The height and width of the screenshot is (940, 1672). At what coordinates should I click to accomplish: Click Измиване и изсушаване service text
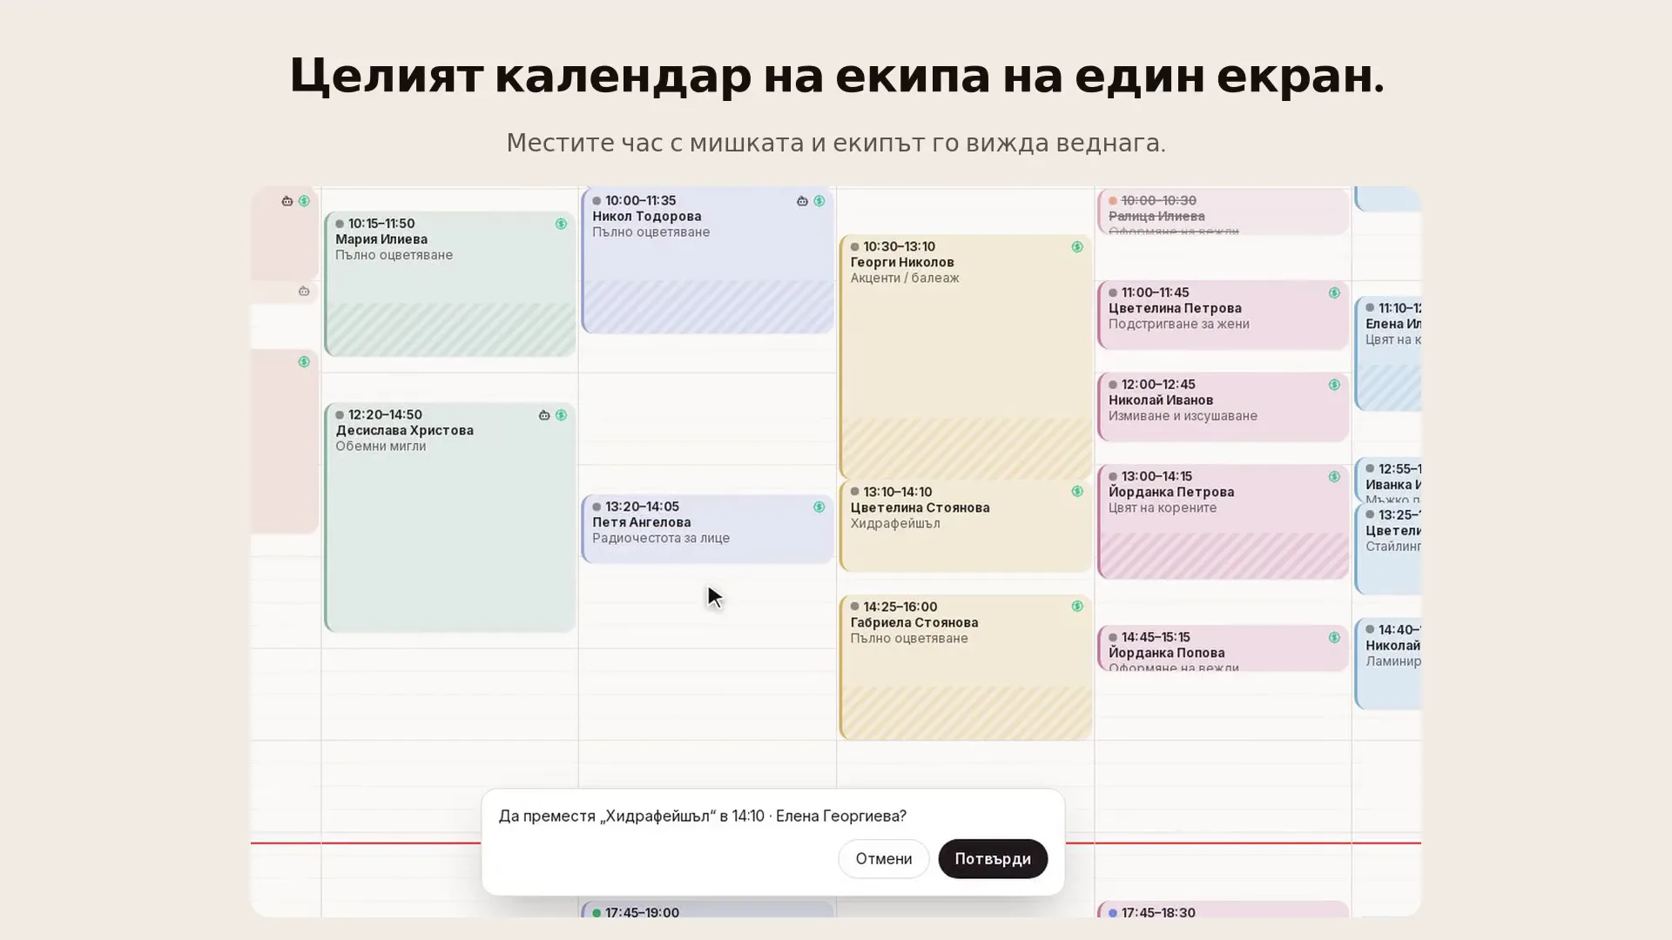(x=1183, y=415)
